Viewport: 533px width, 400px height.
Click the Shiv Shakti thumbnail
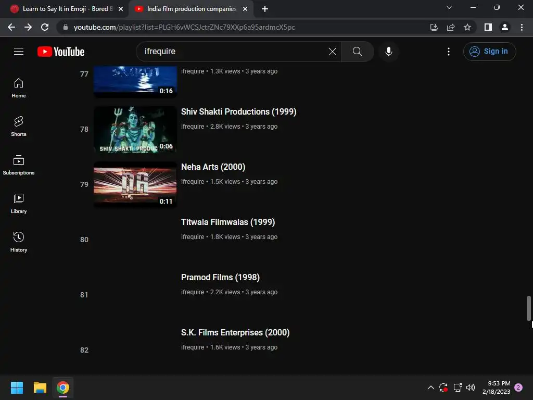135,130
